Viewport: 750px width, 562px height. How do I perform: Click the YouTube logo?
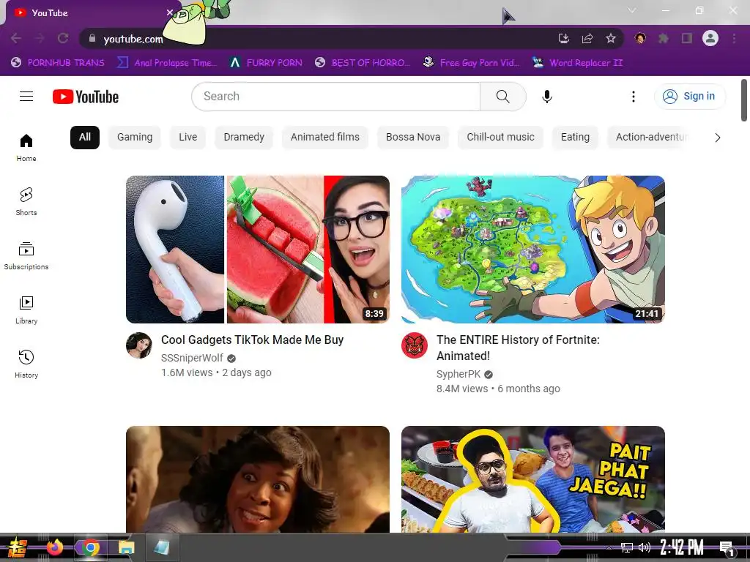86,97
